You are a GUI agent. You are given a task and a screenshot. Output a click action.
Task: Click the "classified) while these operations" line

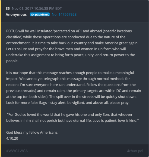tap(66, 37)
